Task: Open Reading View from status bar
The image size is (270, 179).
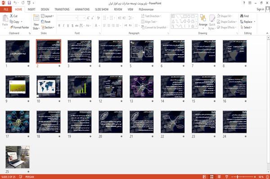Action: (x=219, y=177)
